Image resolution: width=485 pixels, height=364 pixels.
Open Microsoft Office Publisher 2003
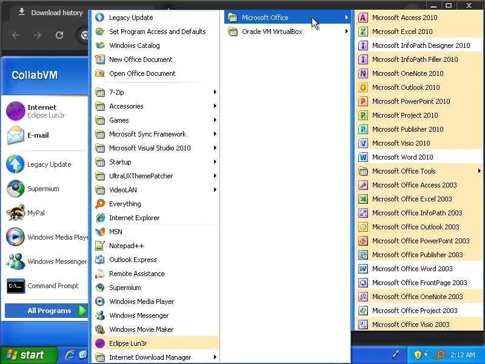point(418,255)
